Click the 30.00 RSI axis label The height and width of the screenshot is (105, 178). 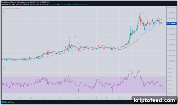(170, 93)
